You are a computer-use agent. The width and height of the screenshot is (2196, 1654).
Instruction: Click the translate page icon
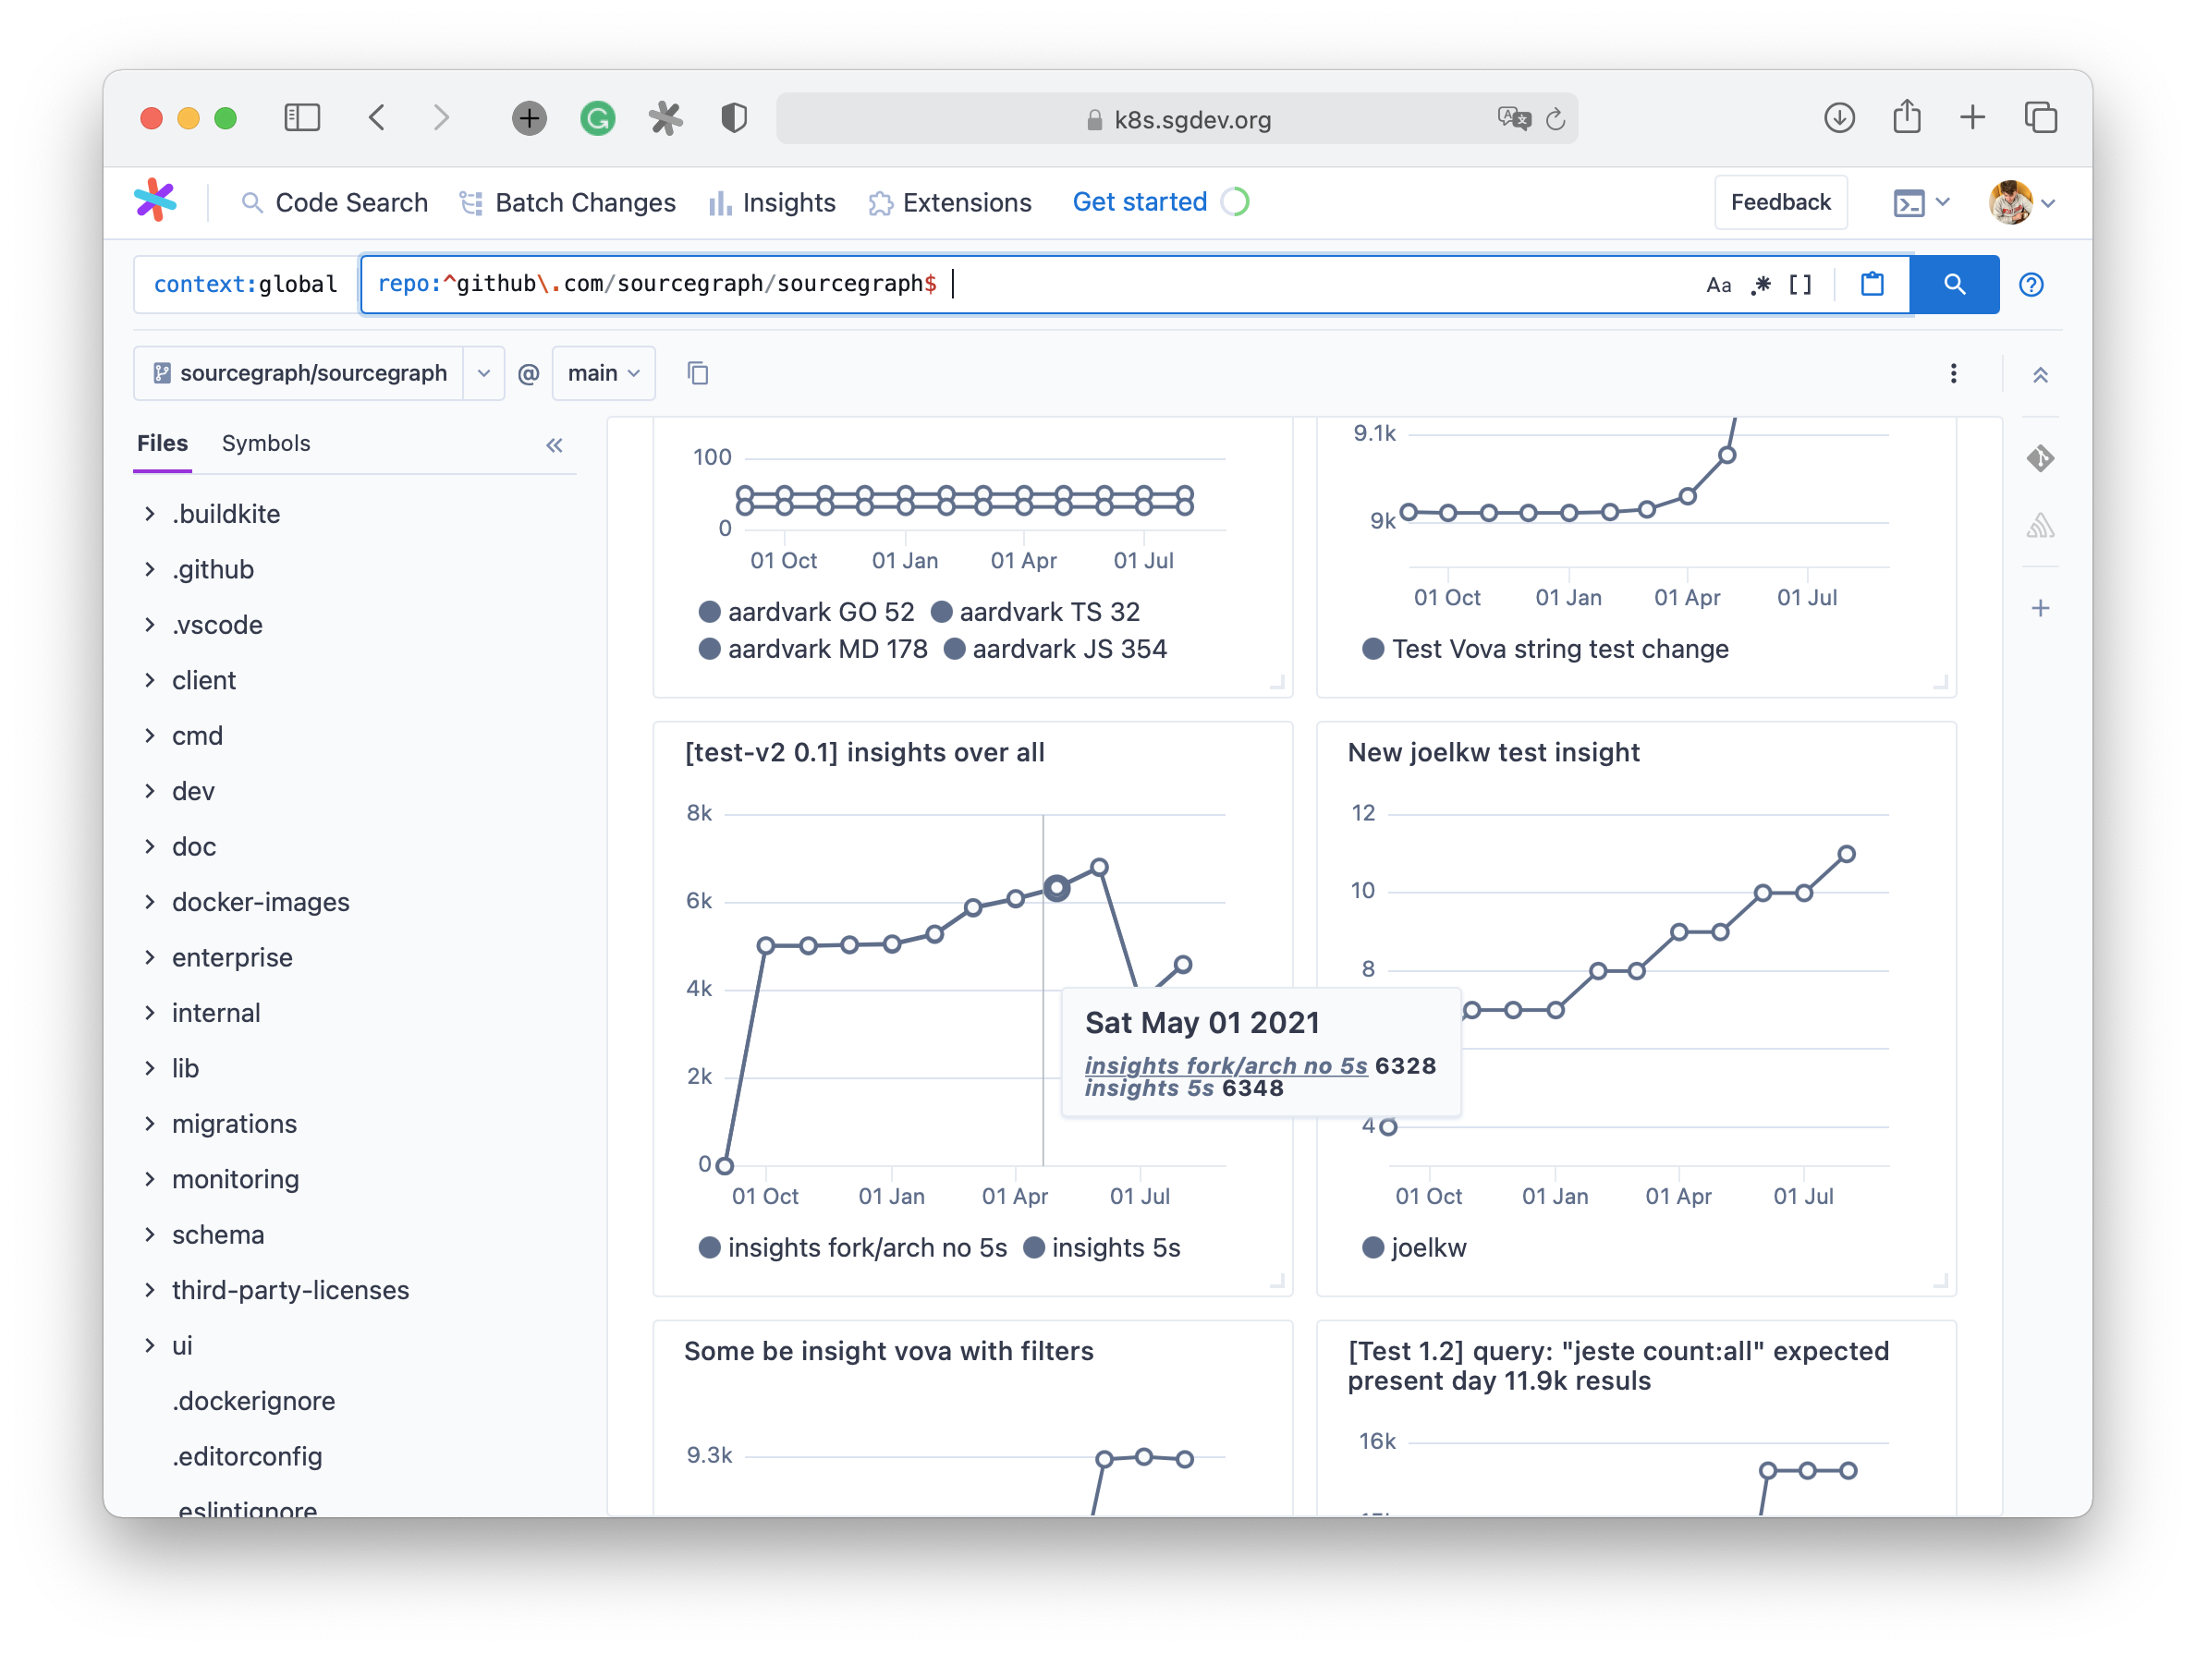pyautogui.click(x=1513, y=119)
